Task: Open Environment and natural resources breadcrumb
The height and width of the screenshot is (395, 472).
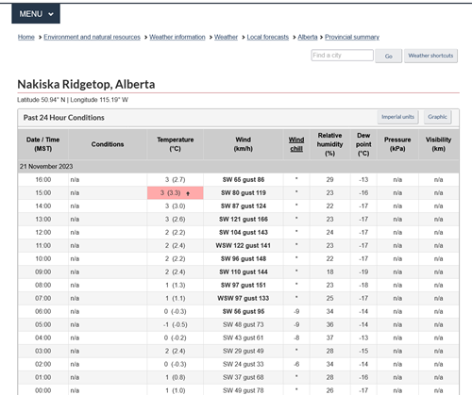Action: [92, 37]
